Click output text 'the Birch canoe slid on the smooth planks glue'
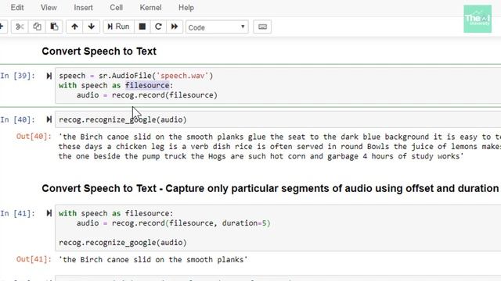The height and width of the screenshot is (281, 501). click(162, 137)
